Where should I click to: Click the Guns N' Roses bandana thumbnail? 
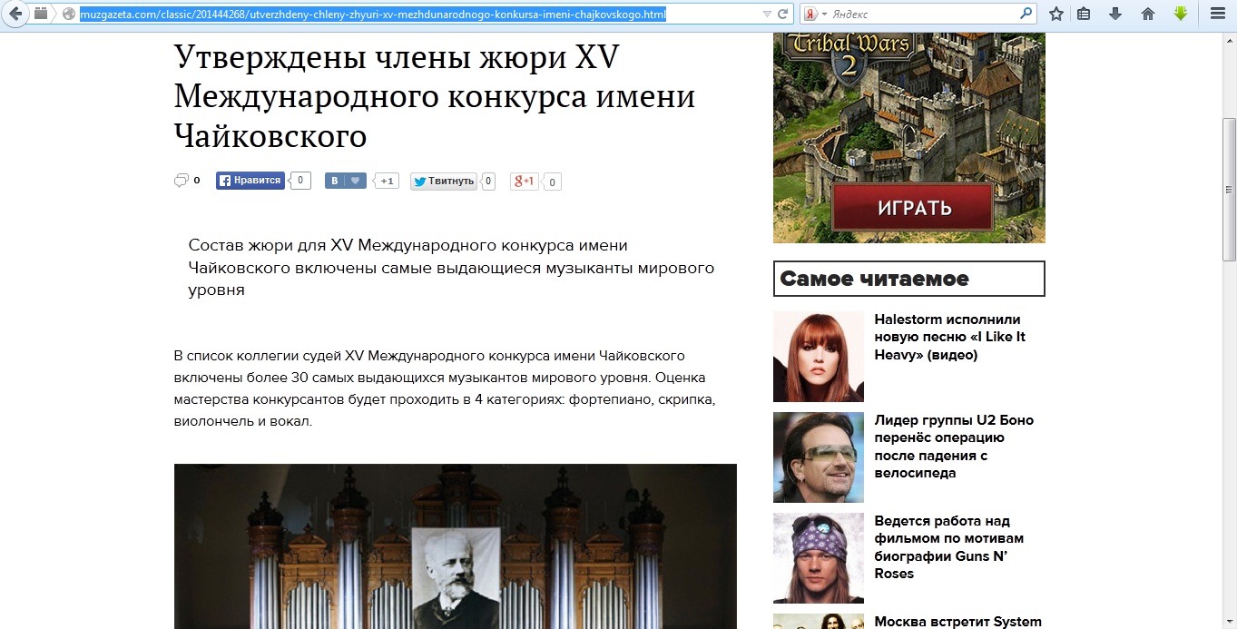[819, 558]
